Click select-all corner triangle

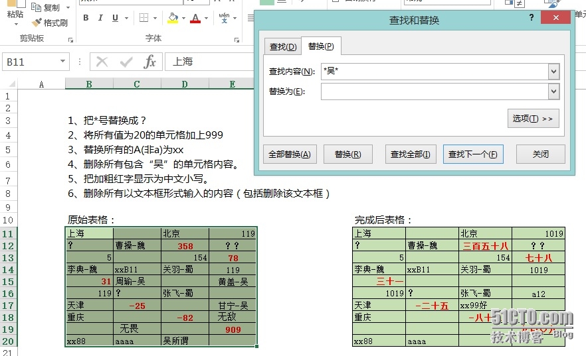[11, 84]
